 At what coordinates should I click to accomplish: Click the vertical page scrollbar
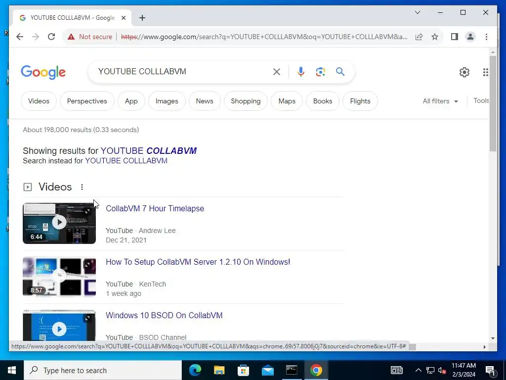493,103
